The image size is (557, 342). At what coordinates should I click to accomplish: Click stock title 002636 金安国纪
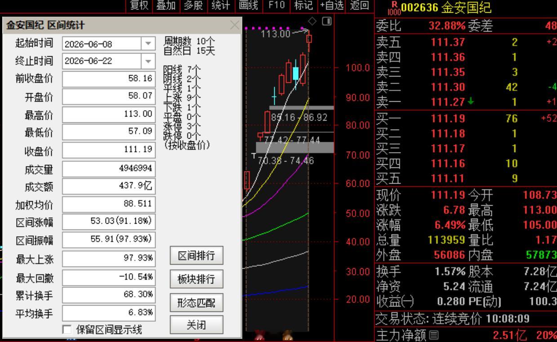pos(446,8)
